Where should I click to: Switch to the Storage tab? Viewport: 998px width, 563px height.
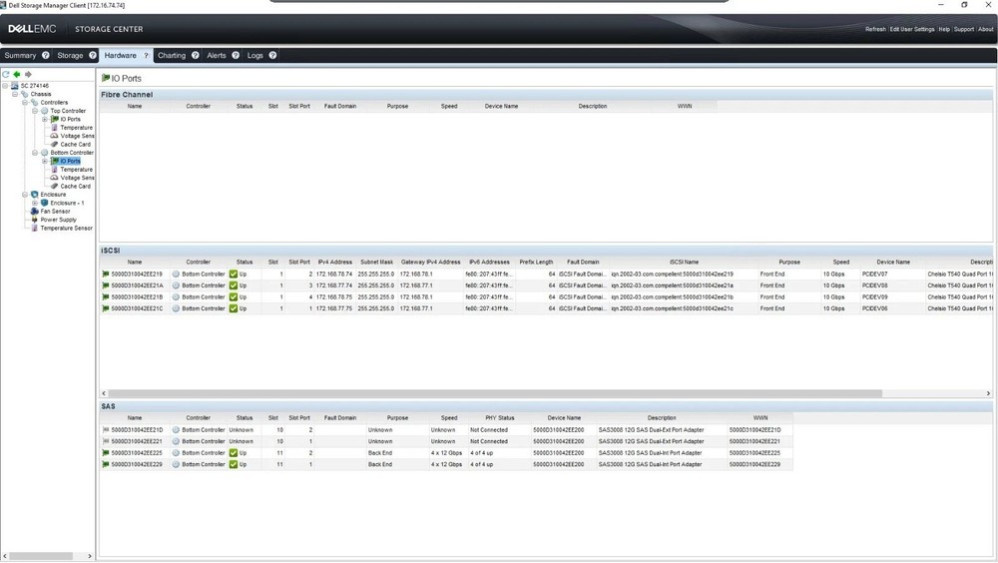click(70, 56)
